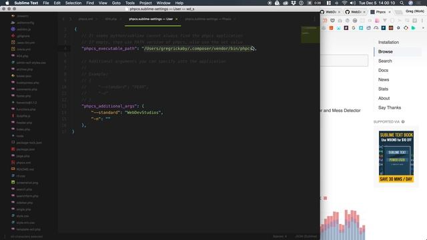Open the Goto menu
The width and height of the screenshot is (427, 240).
(116, 3)
